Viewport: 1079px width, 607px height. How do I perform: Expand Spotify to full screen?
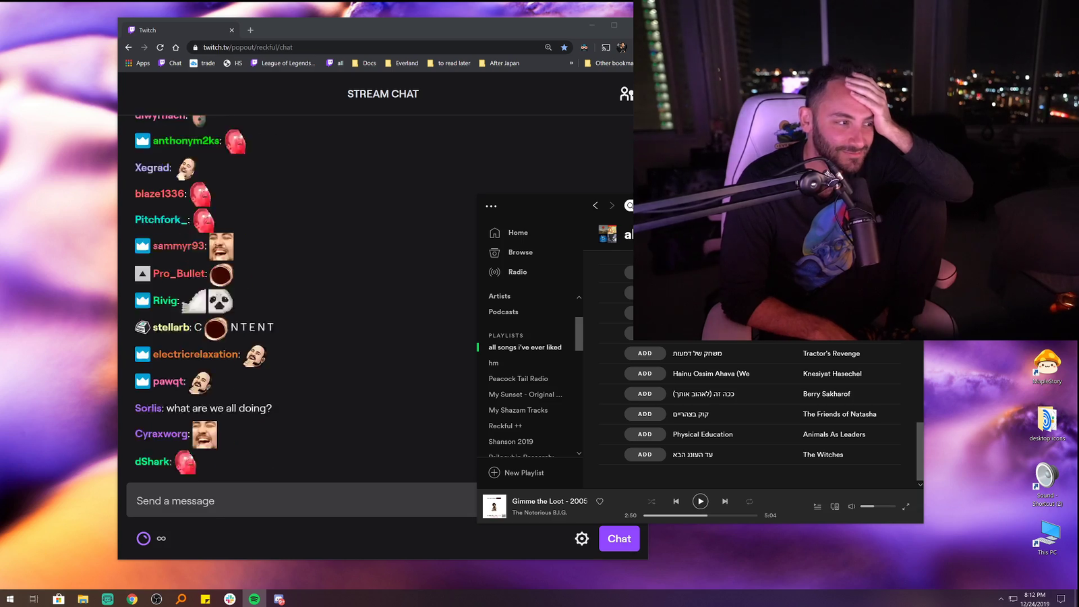(906, 507)
